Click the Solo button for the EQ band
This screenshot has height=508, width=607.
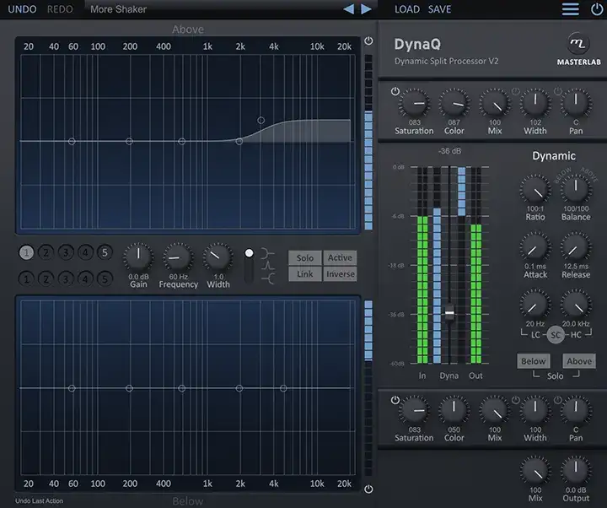[x=304, y=258]
